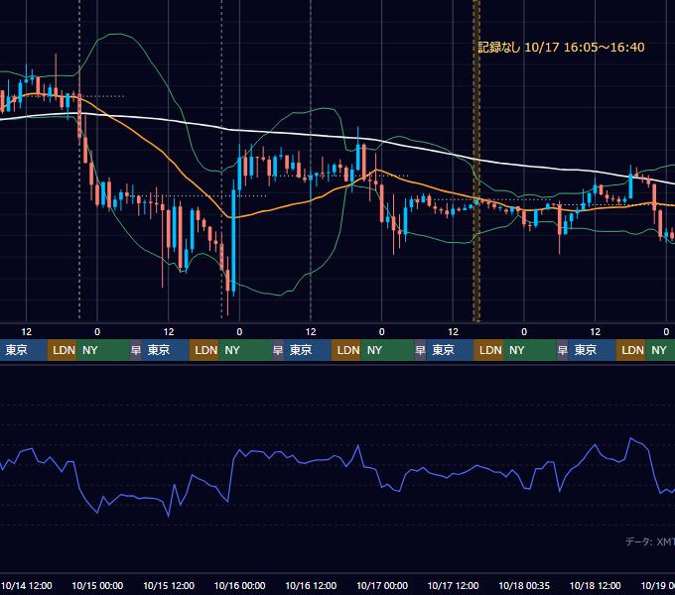
Task: Select the LDN session block on 10/14
Action: click(x=62, y=350)
